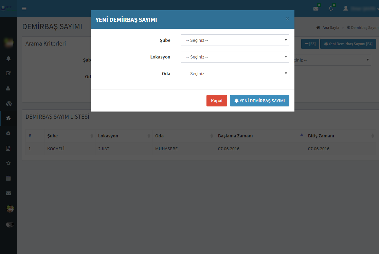Expand the Oda dropdown in the dialog
This screenshot has width=379, height=254.
tap(235, 73)
